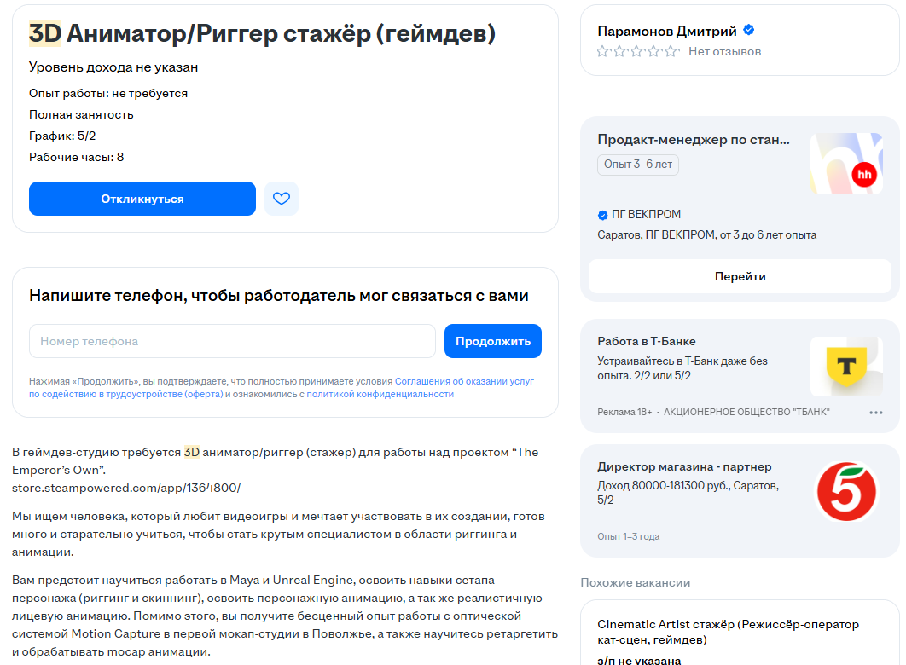Click the verified badge next to Парамонов Дмитрий

tap(748, 28)
